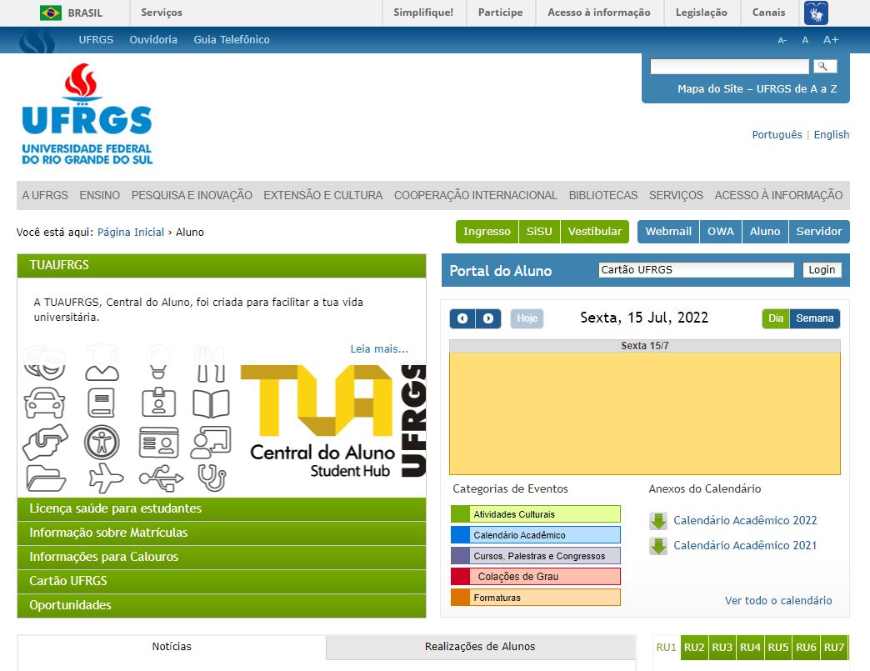The image size is (870, 671).
Task: Open EXTENSÃO E CULTURA menu
Action: 323,195
